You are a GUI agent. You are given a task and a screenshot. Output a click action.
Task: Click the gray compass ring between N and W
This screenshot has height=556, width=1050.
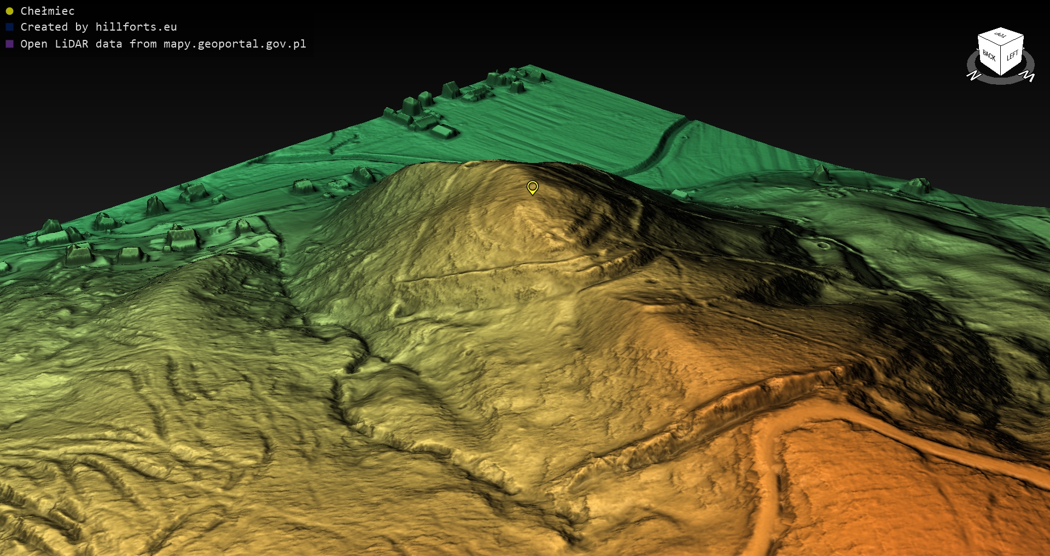coord(1001,81)
